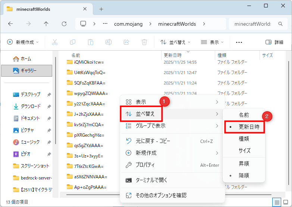This screenshot has width=292, height=207.
Task: Click the Share icon in toolbar
Action: point(126,42)
